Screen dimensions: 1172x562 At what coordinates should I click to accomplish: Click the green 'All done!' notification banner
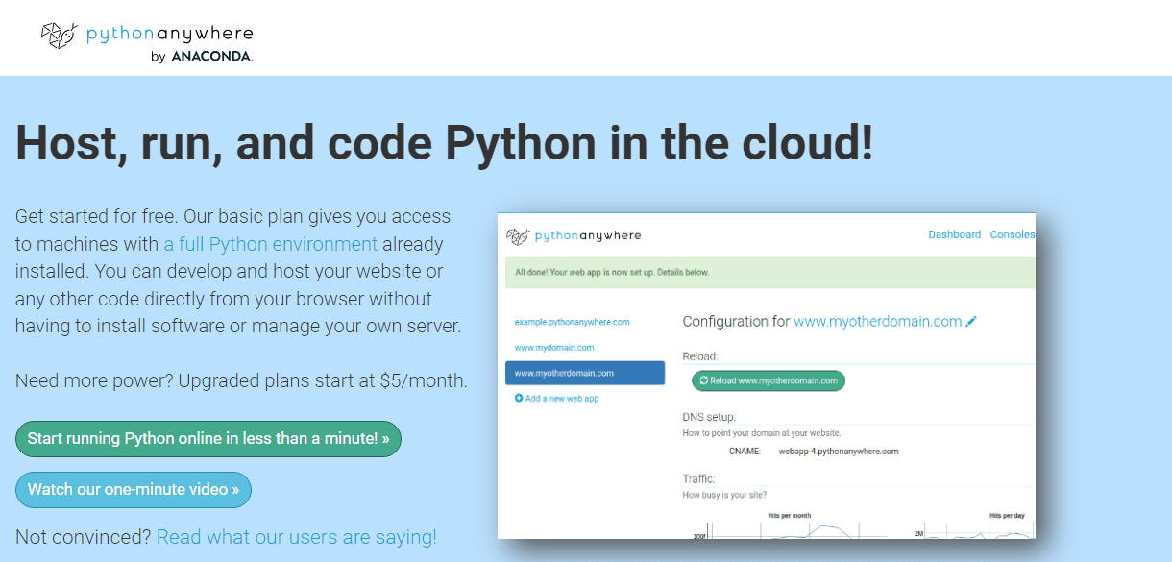[769, 272]
